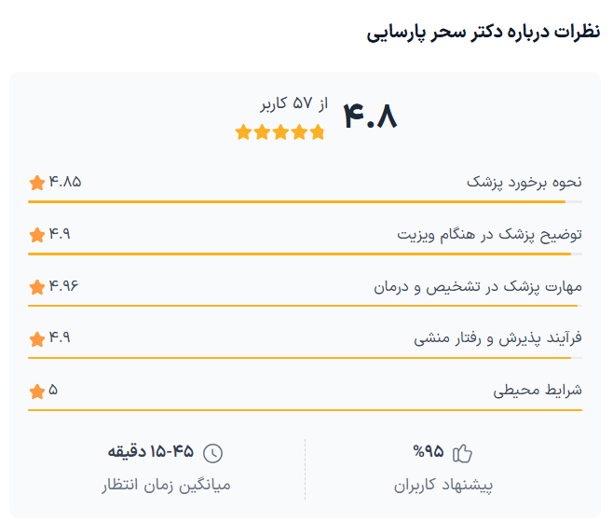Screen dimensions: 613x522
Task: Click the میانگین زمان انتظار label
Action: coord(166,486)
